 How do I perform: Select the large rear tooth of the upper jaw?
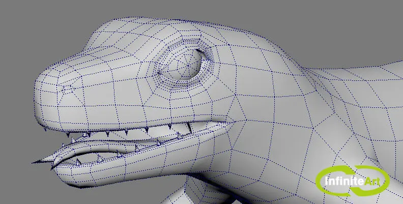(190, 128)
